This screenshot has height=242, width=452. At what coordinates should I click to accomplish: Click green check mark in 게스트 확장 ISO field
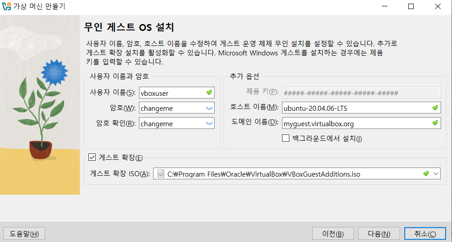pyautogui.click(x=426, y=173)
